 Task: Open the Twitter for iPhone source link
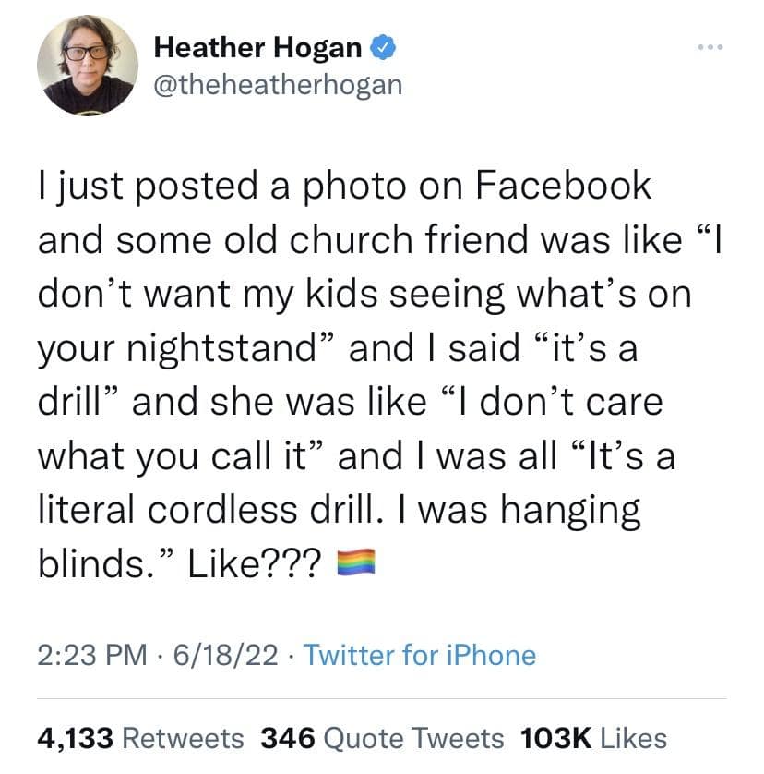point(419,655)
